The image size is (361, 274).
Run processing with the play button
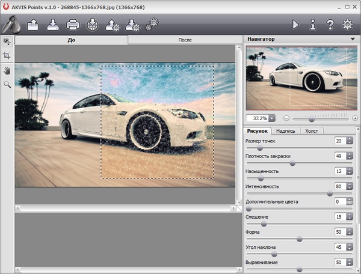(x=295, y=25)
